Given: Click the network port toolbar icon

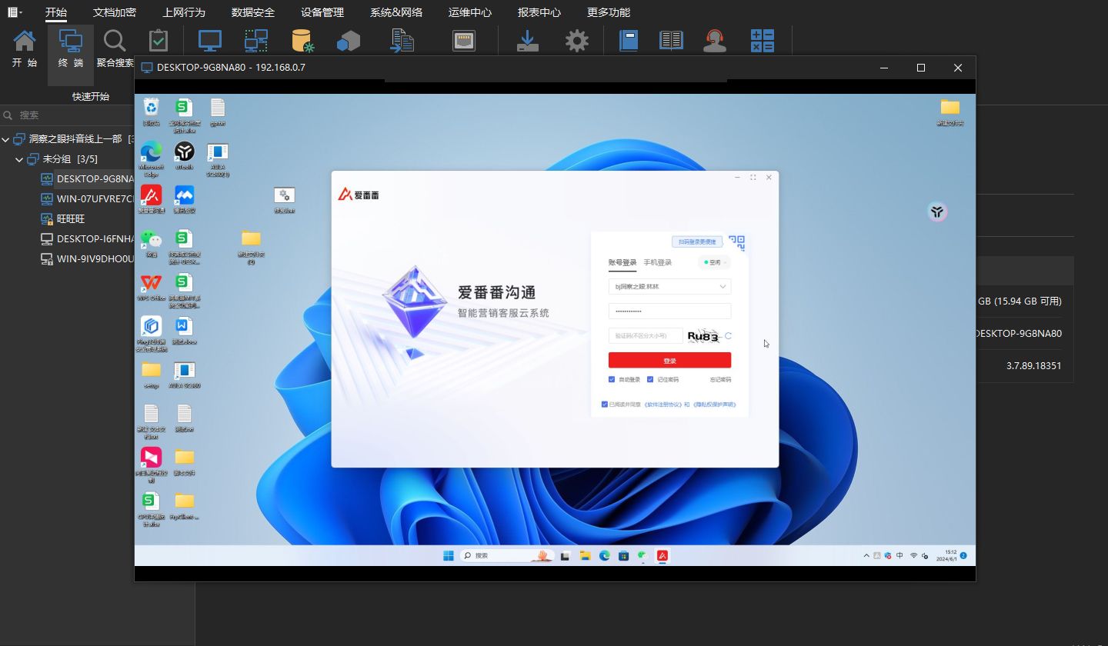Looking at the screenshot, I should (464, 41).
